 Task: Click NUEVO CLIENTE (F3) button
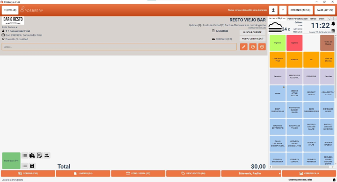[x=252, y=39]
